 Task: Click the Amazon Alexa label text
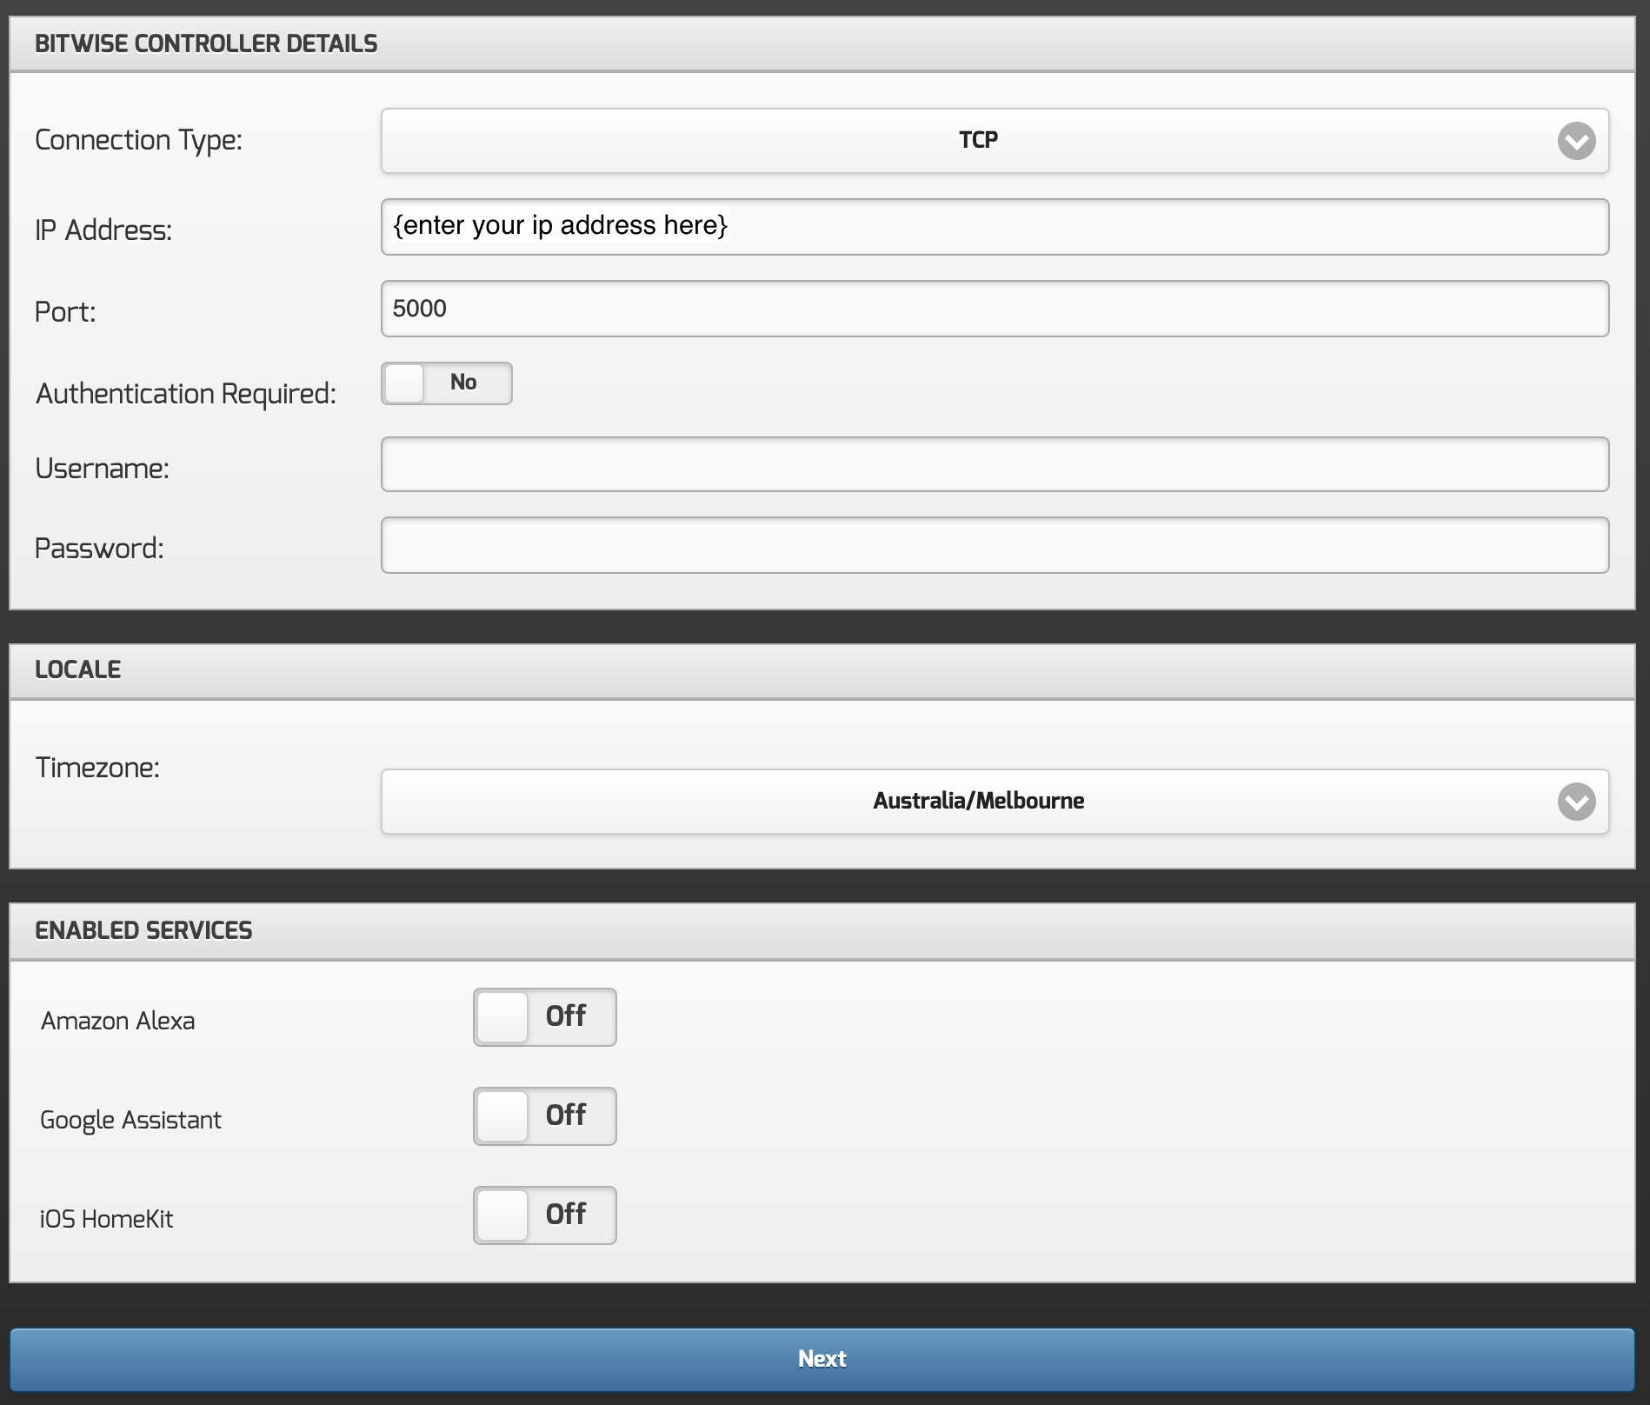(x=117, y=1021)
